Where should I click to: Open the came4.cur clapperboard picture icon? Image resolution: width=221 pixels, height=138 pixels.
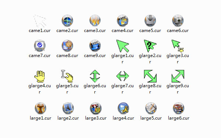[123, 21]
